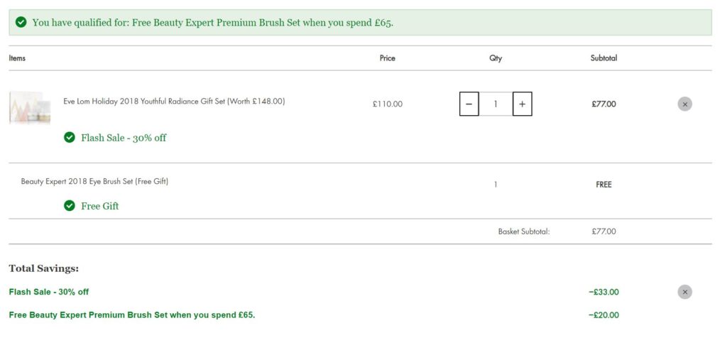Screen dimensions: 727x338
Task: Click the Price column header
Action: (x=387, y=58)
